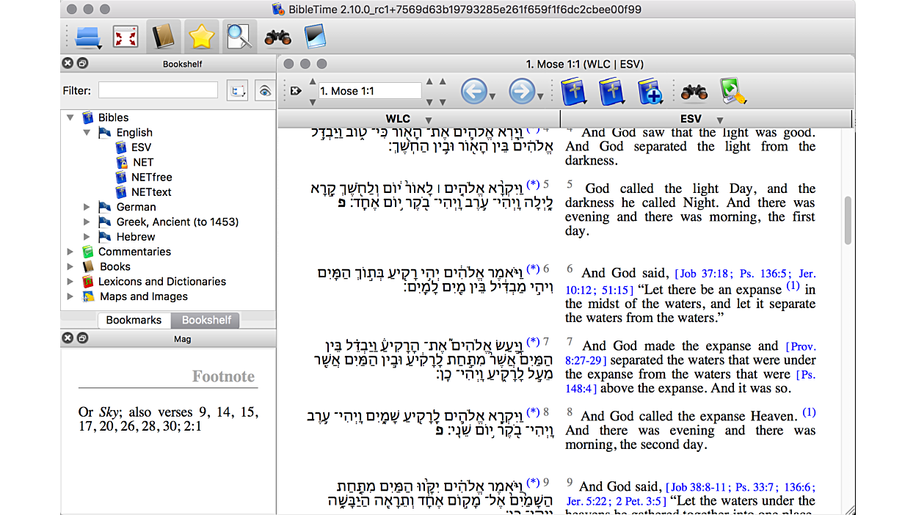Screen dimensions: 916x515
Task: Open the bookshelf grouping options button
Action: click(x=237, y=91)
